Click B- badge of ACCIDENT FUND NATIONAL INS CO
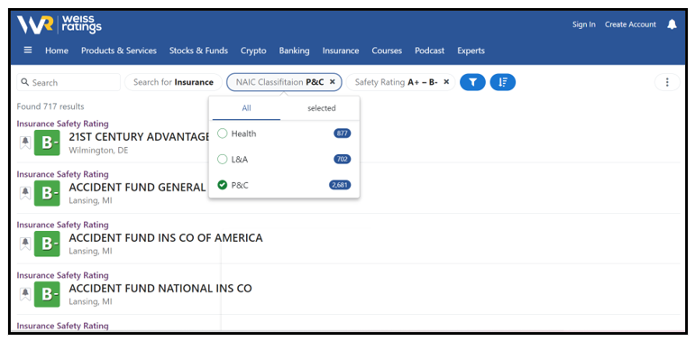Viewport: 695px width, 341px height. point(47,294)
